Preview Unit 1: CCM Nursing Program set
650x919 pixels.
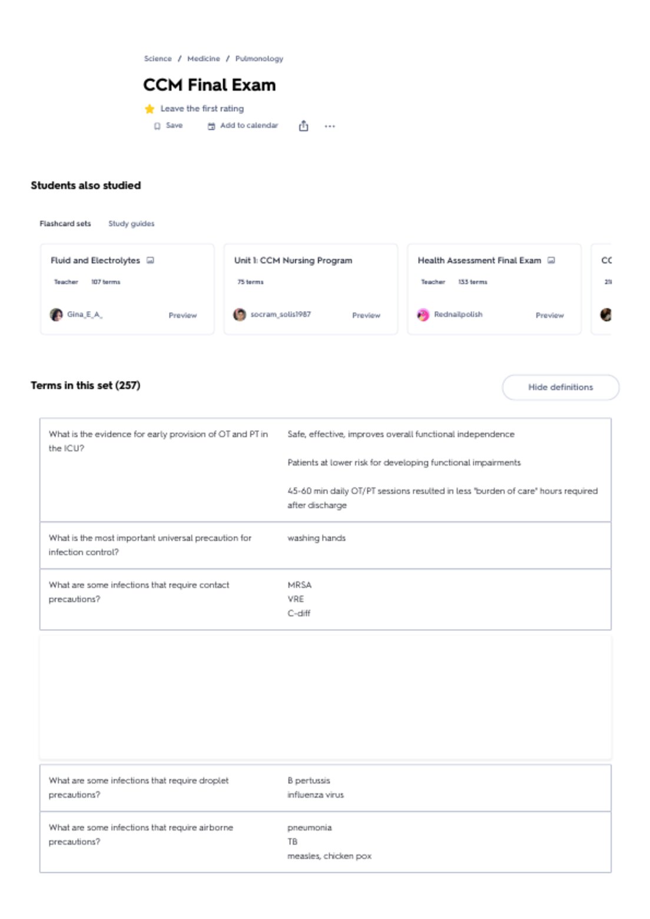click(366, 316)
